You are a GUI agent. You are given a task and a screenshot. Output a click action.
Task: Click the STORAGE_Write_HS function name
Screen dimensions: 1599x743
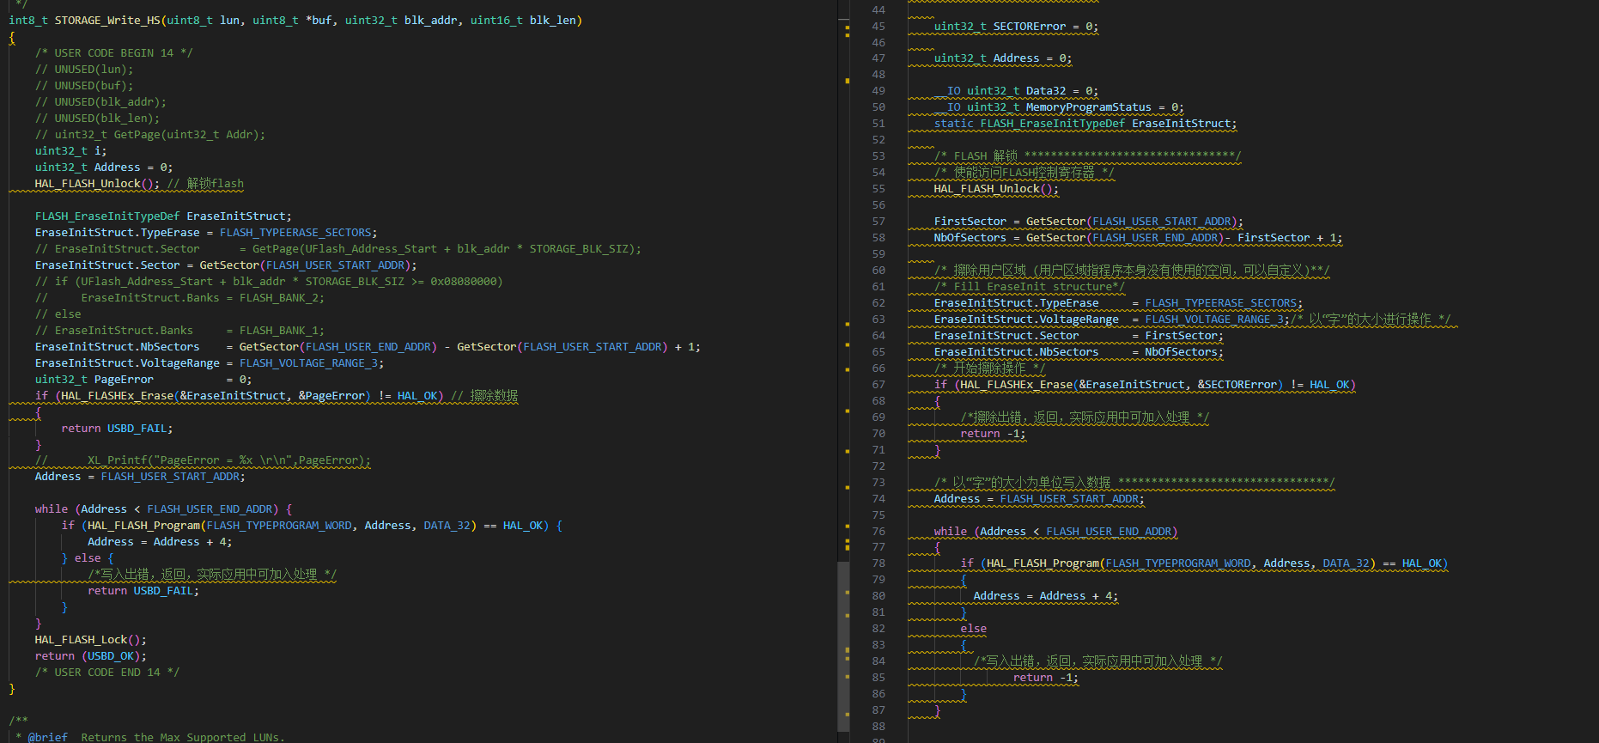pyautogui.click(x=107, y=20)
